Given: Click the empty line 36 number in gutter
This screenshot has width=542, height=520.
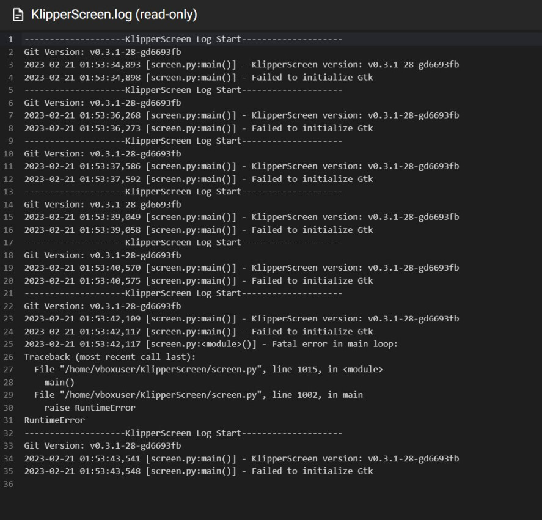Looking at the screenshot, I should [9, 484].
